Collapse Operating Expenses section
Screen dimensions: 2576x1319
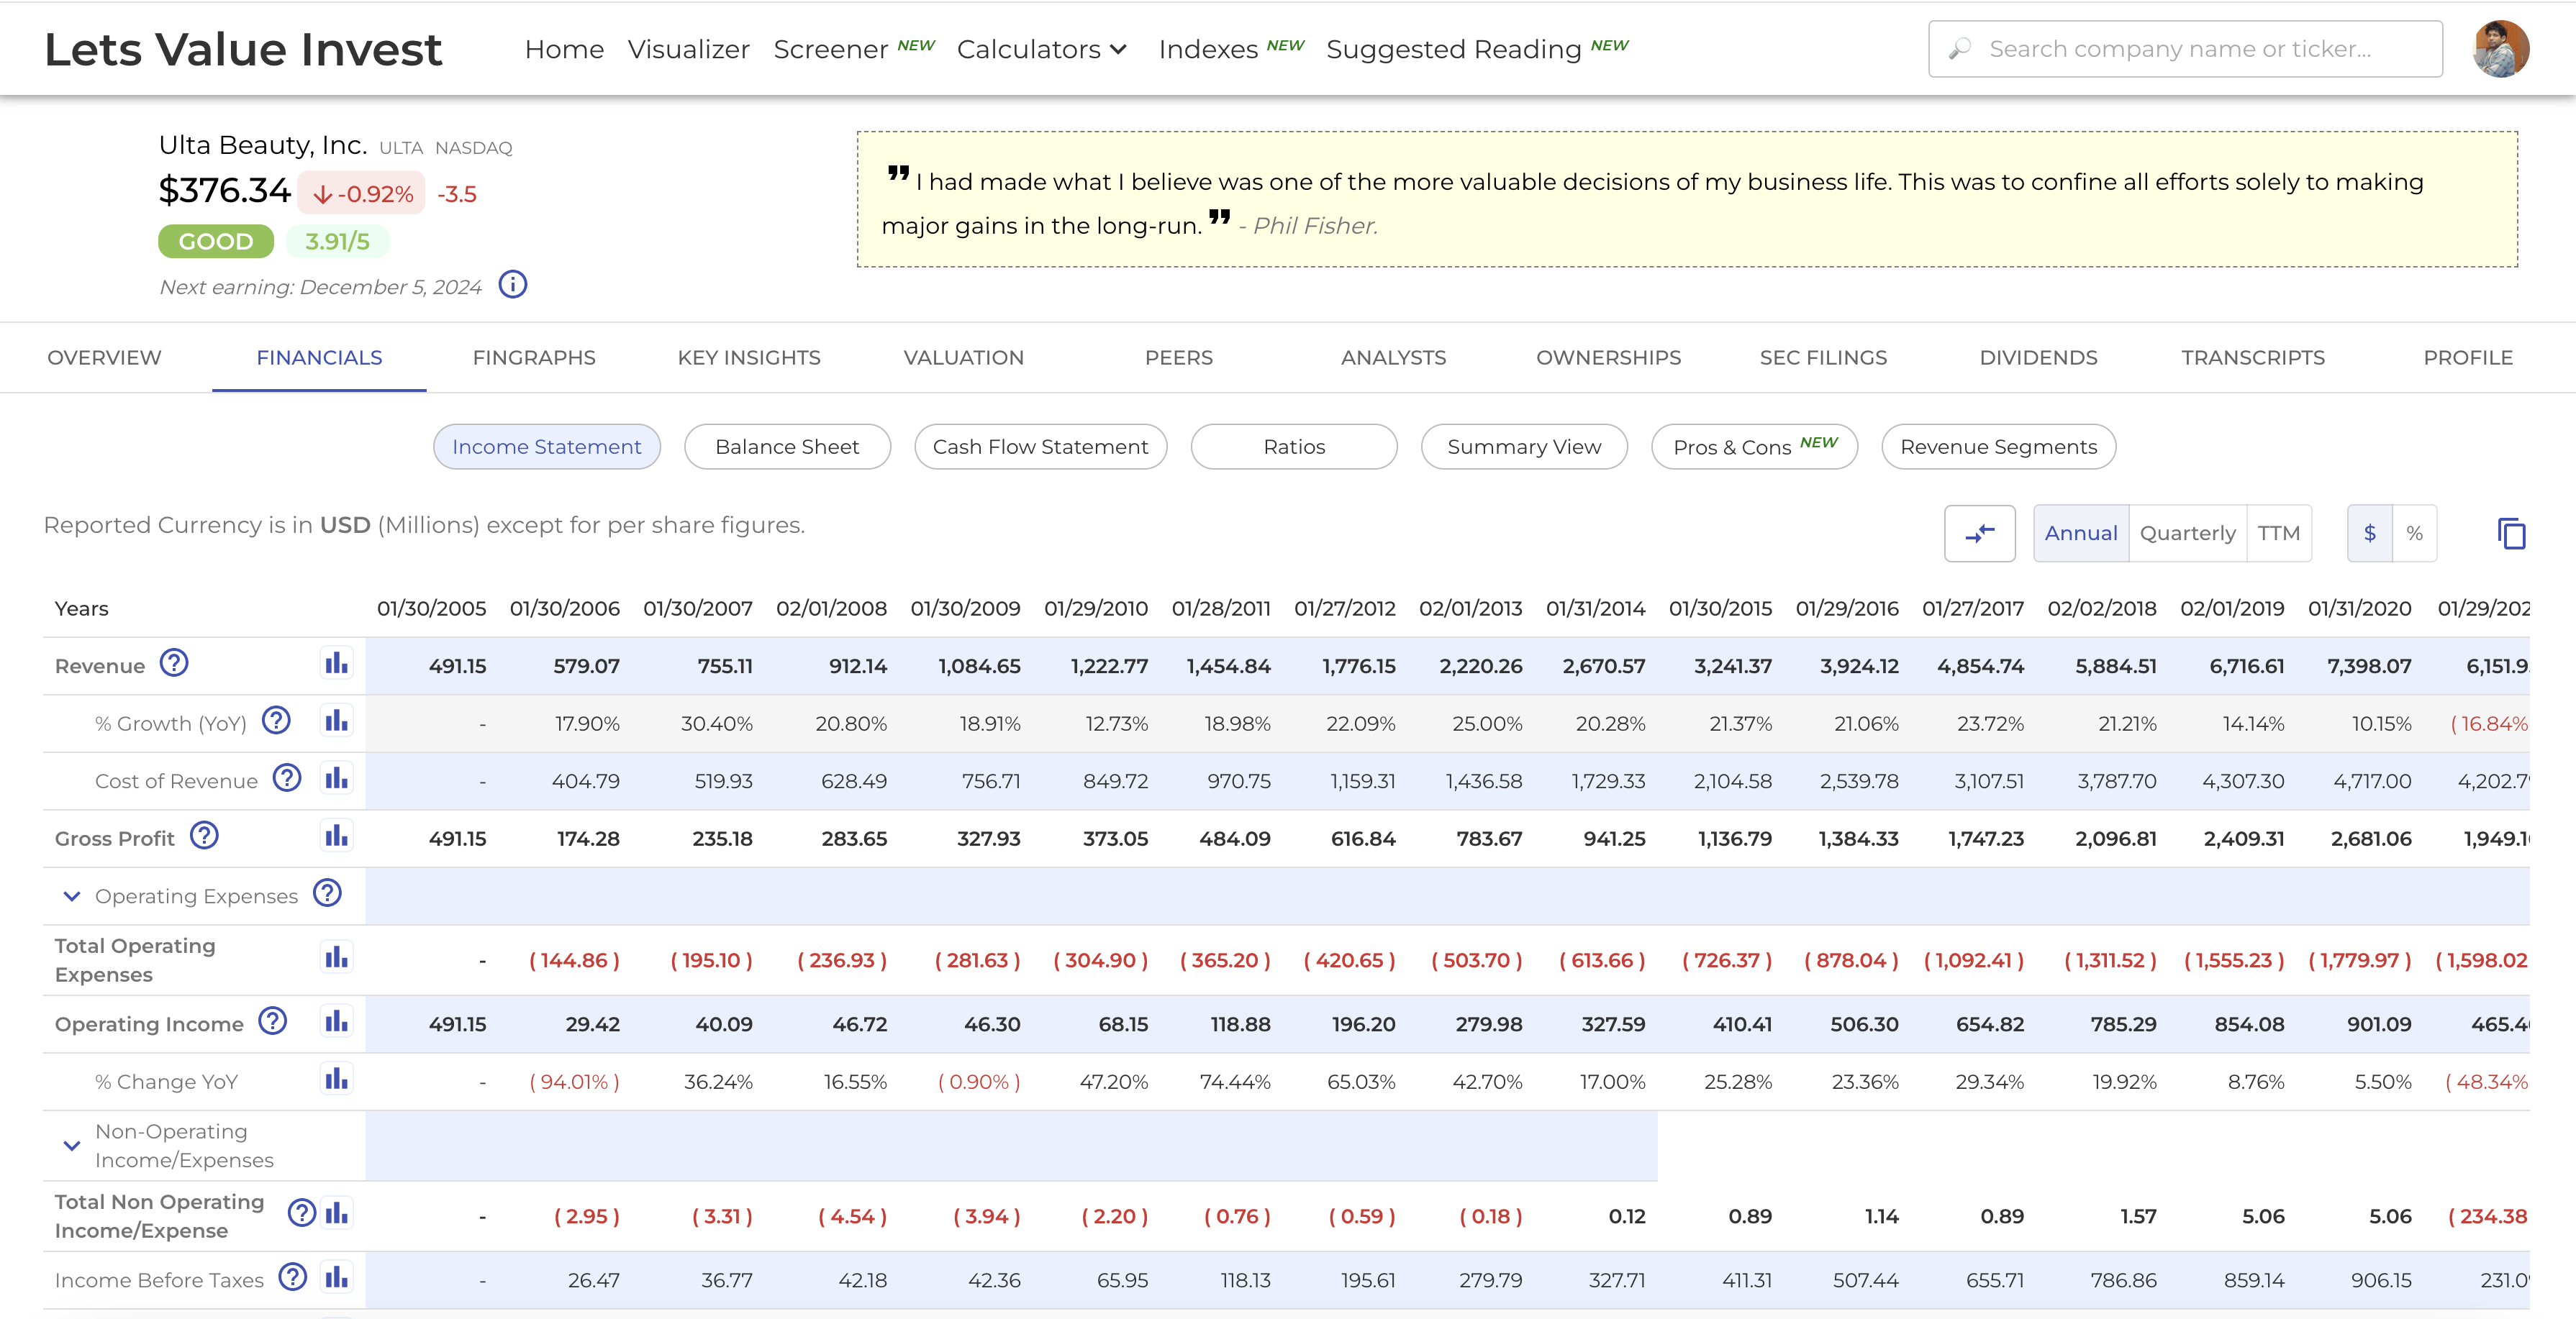[72, 896]
